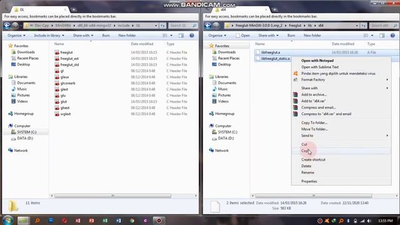The width and height of the screenshot is (400, 225).
Task: Choose Create shortcut in context menu
Action: [341, 160]
